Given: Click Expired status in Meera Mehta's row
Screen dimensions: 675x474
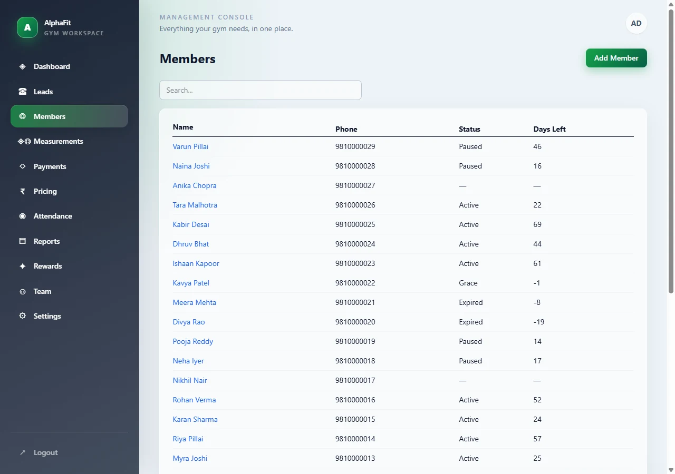Looking at the screenshot, I should 471,302.
